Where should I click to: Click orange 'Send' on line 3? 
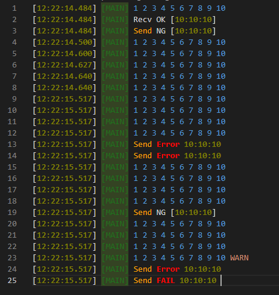142,31
